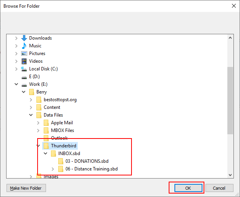Viewport: 240px width, 197px height.
Task: Select the E (D:) drive label
Action: coord(35,76)
